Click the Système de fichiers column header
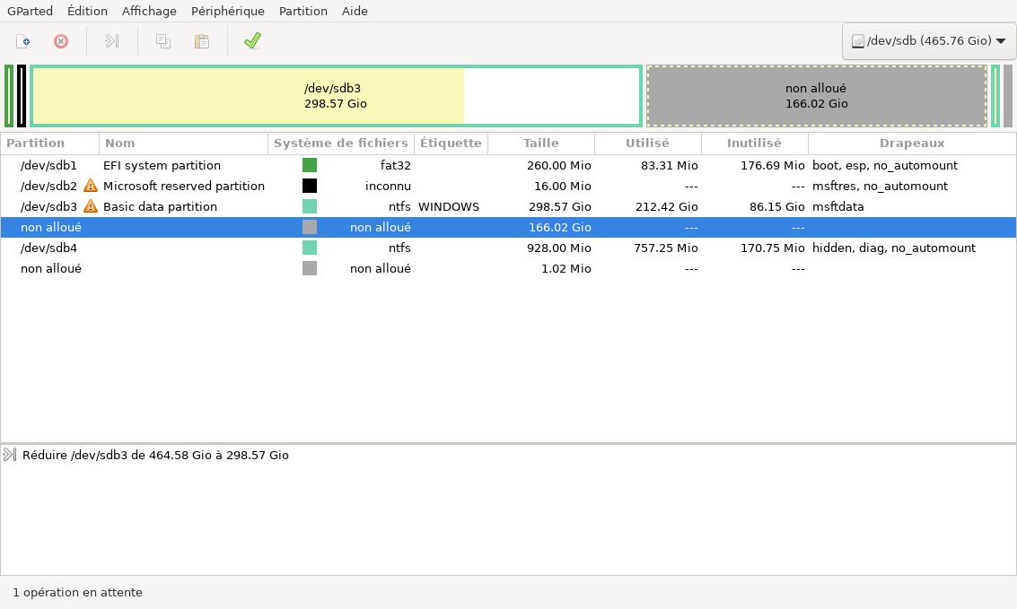1017x609 pixels. click(x=340, y=143)
